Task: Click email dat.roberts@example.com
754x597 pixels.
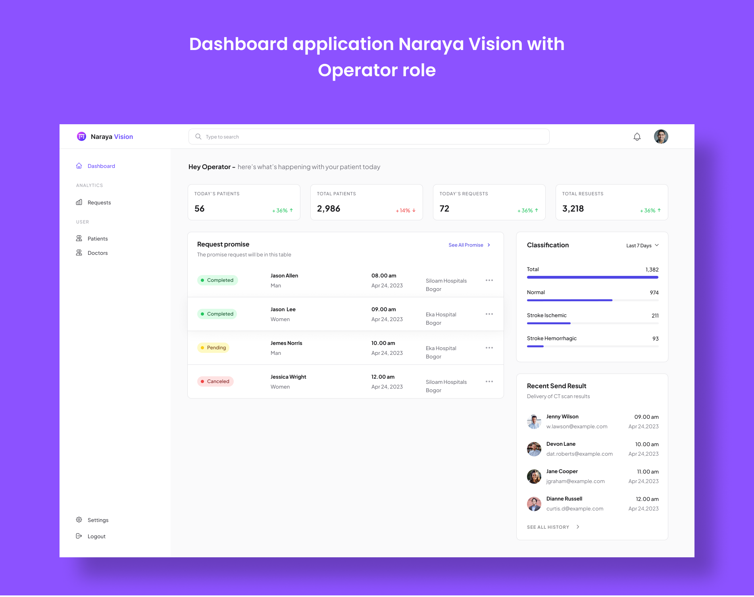Action: [x=579, y=454]
